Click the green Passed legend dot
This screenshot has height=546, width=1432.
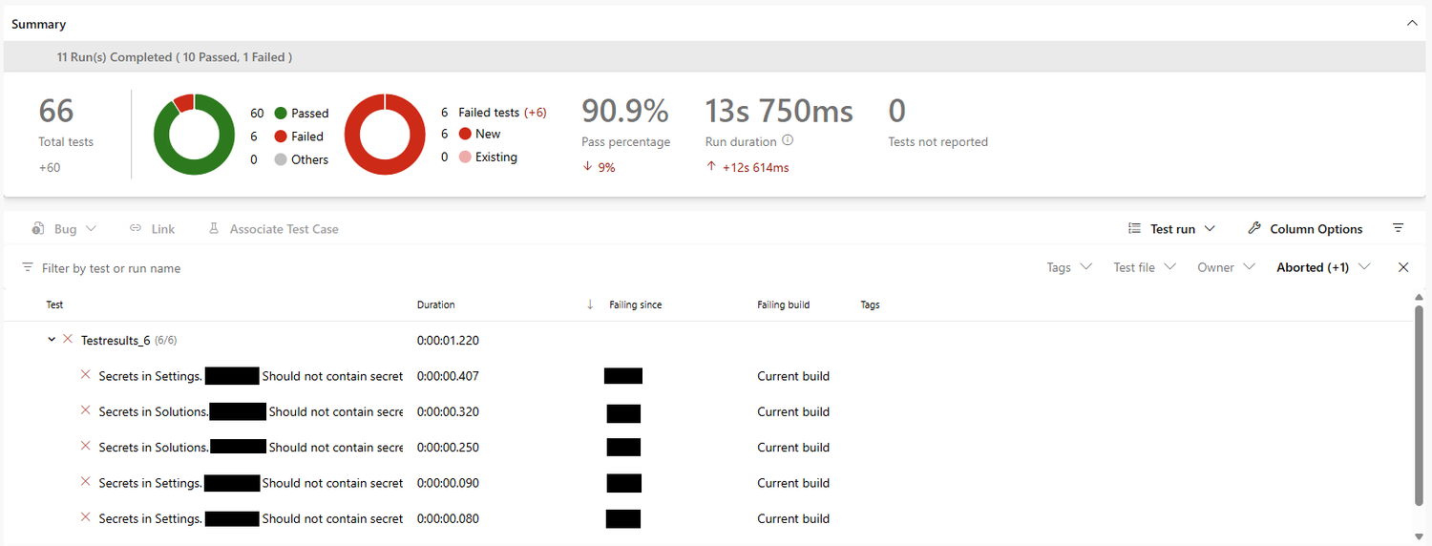point(281,113)
